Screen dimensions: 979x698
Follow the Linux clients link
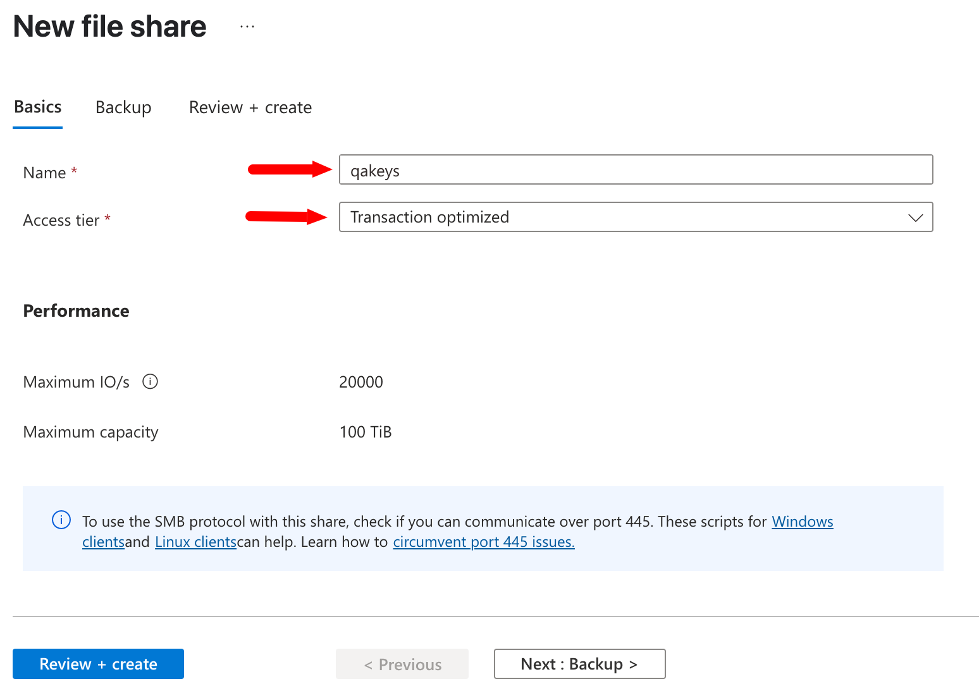click(195, 542)
